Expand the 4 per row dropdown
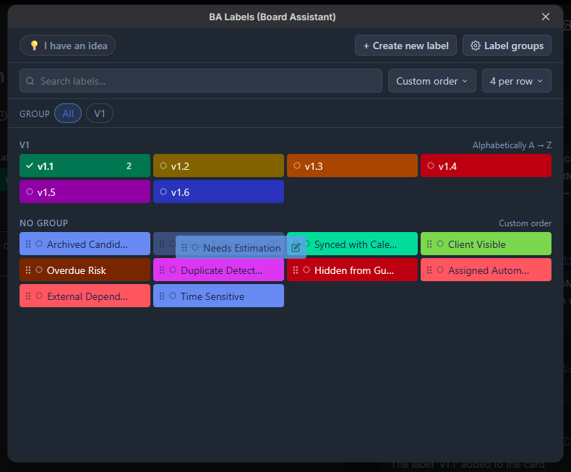571x472 pixels. click(x=516, y=81)
